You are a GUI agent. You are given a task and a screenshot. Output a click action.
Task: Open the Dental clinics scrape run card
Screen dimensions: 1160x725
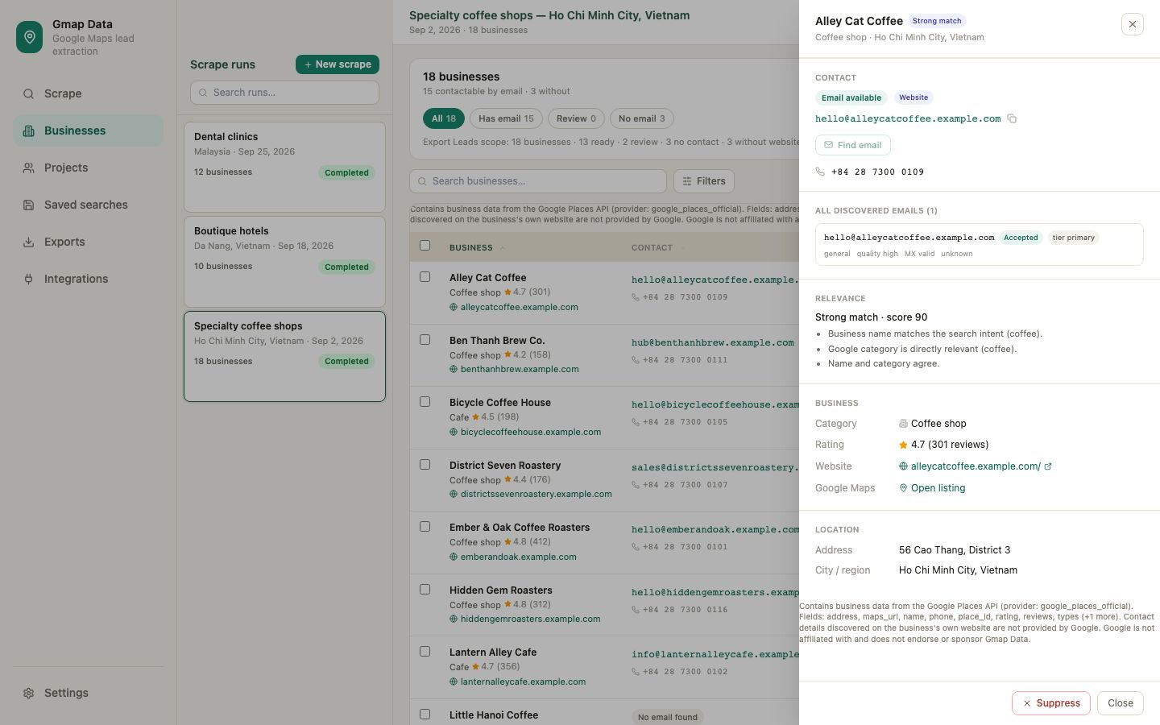[284, 167]
